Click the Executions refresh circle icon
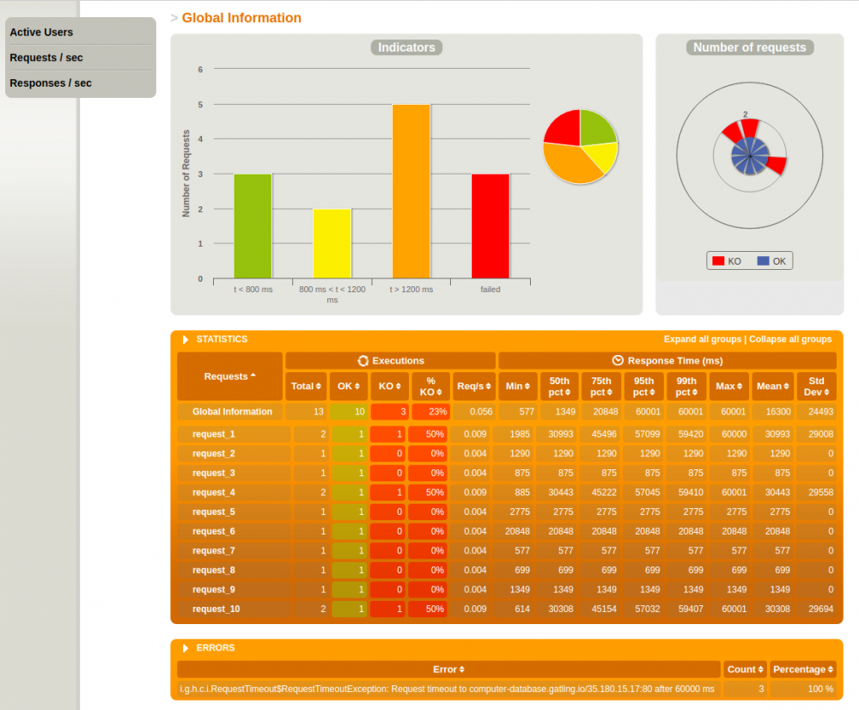859x710 pixels. [362, 361]
